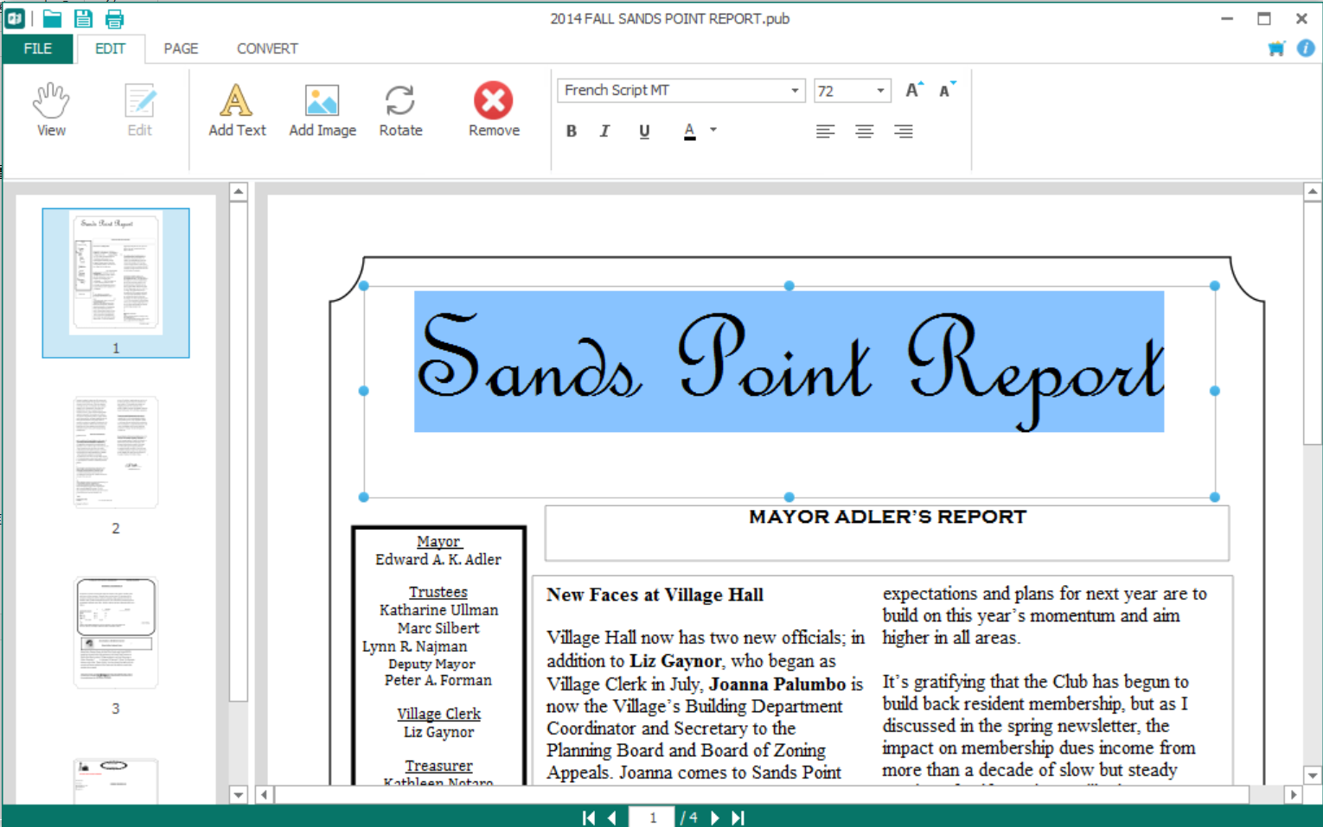The image size is (1323, 827).
Task: Toggle underline formatting
Action: click(644, 131)
